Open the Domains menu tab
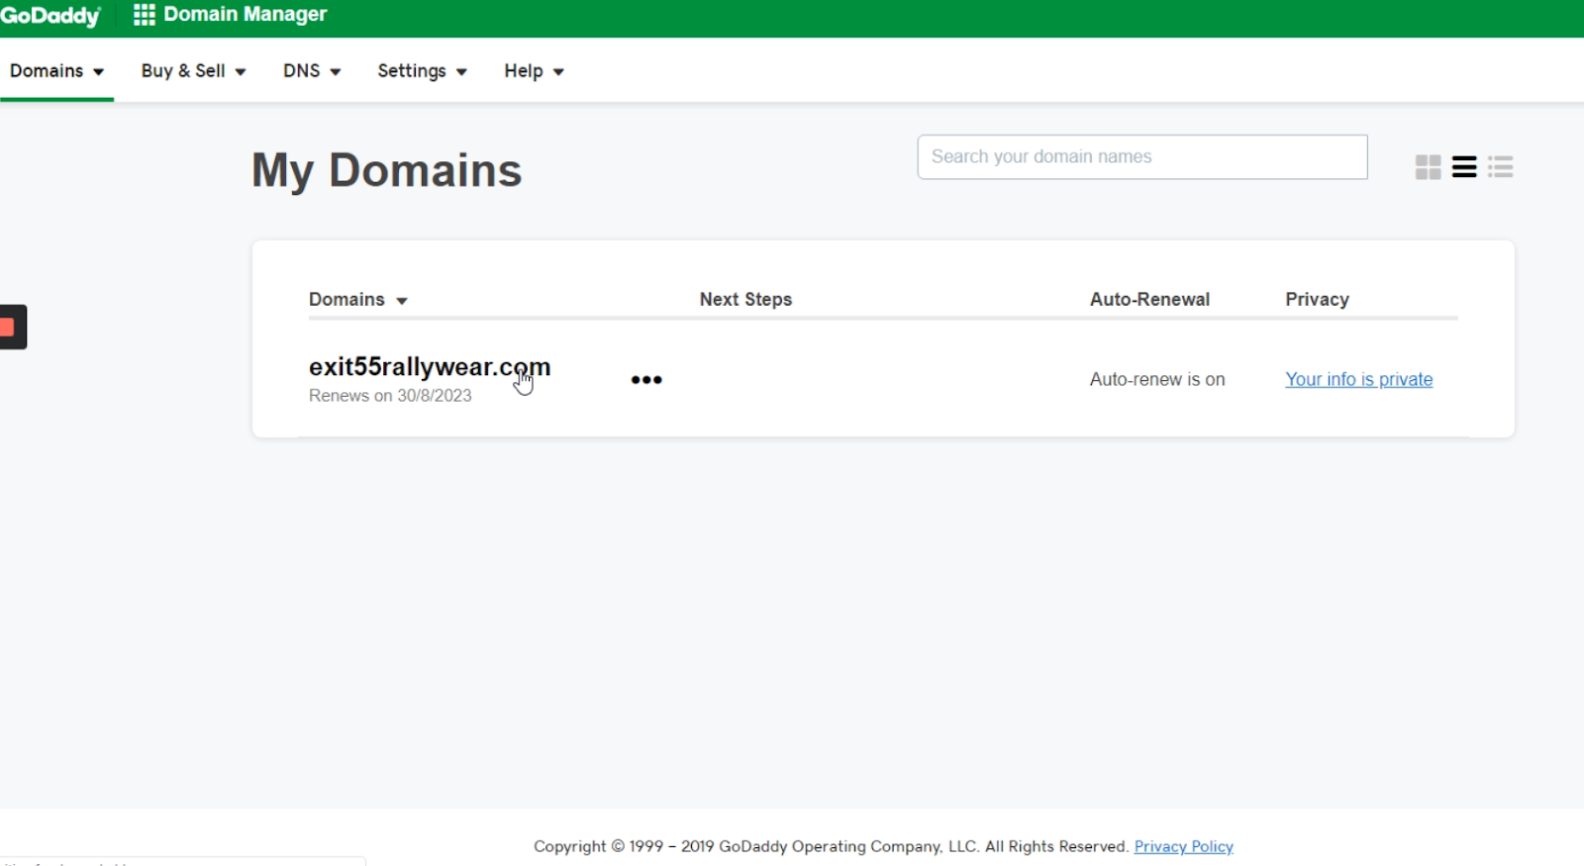 click(56, 71)
